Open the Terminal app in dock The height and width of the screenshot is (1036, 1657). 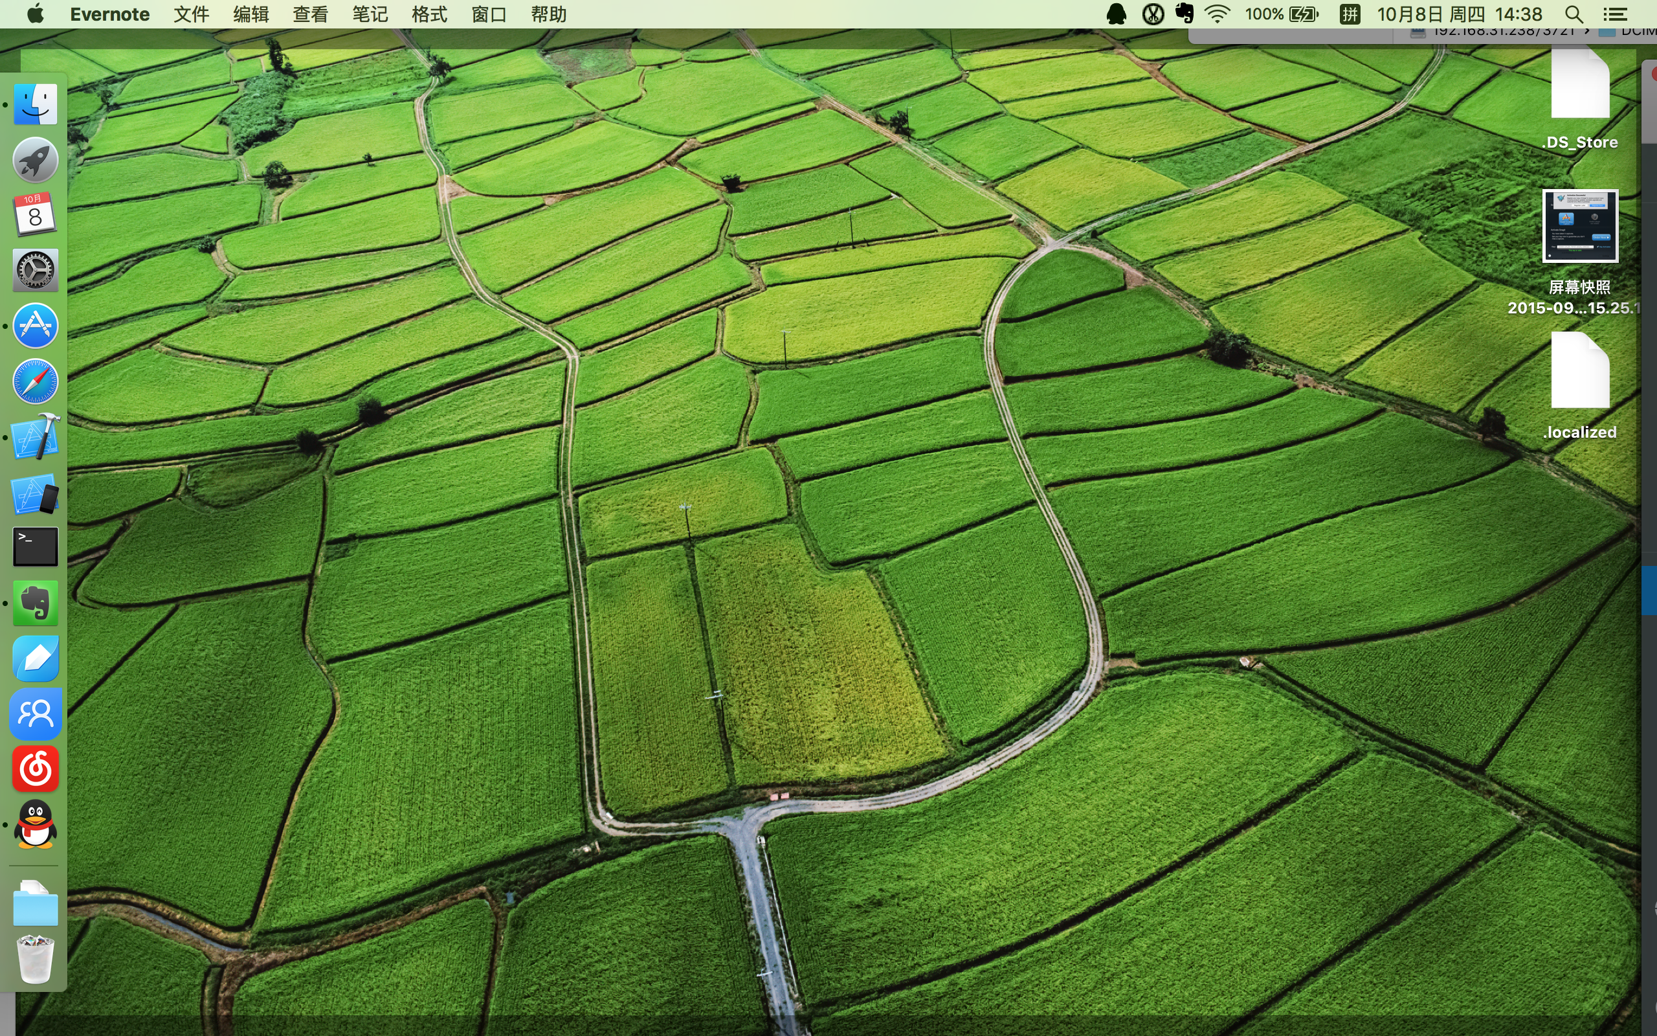coord(36,546)
